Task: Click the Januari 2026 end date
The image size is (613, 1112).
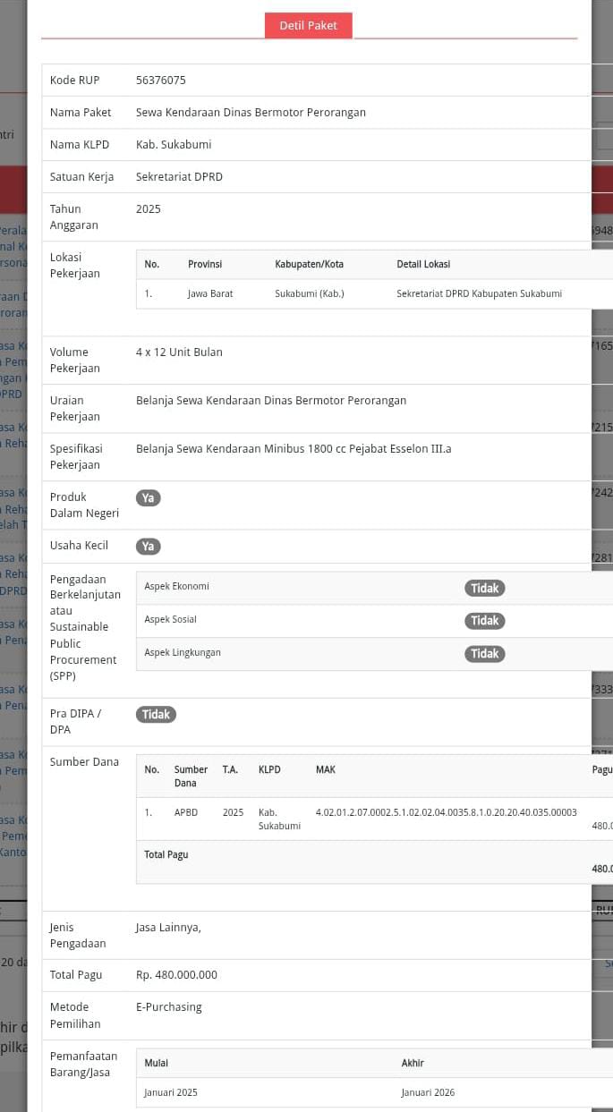Action: 429,1092
